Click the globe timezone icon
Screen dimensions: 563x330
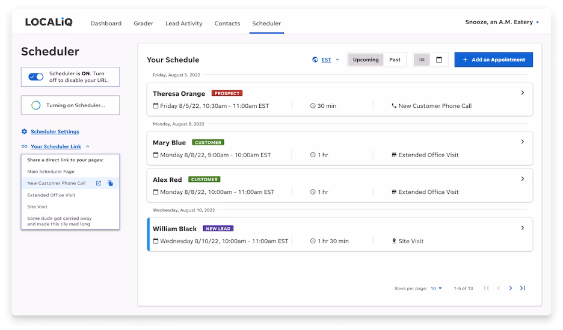click(315, 60)
